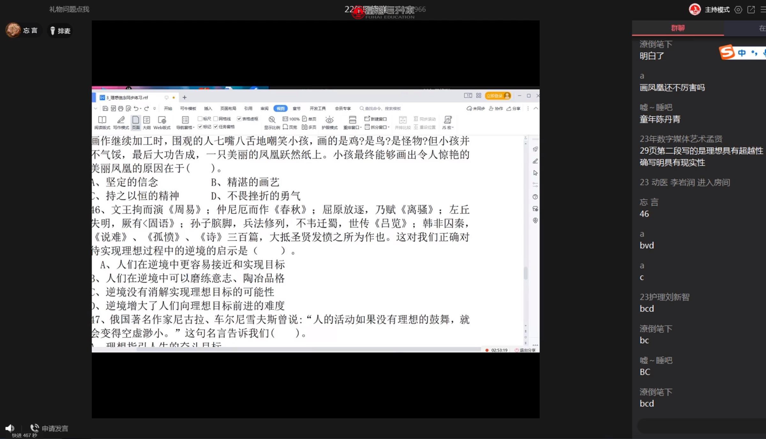
Task: Uncheck the 标记 marks checkbox
Action: click(200, 127)
